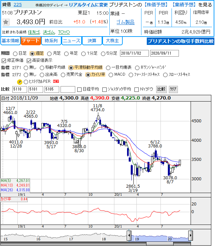Open the 225 index link
215x246 pixels.
point(18,5)
